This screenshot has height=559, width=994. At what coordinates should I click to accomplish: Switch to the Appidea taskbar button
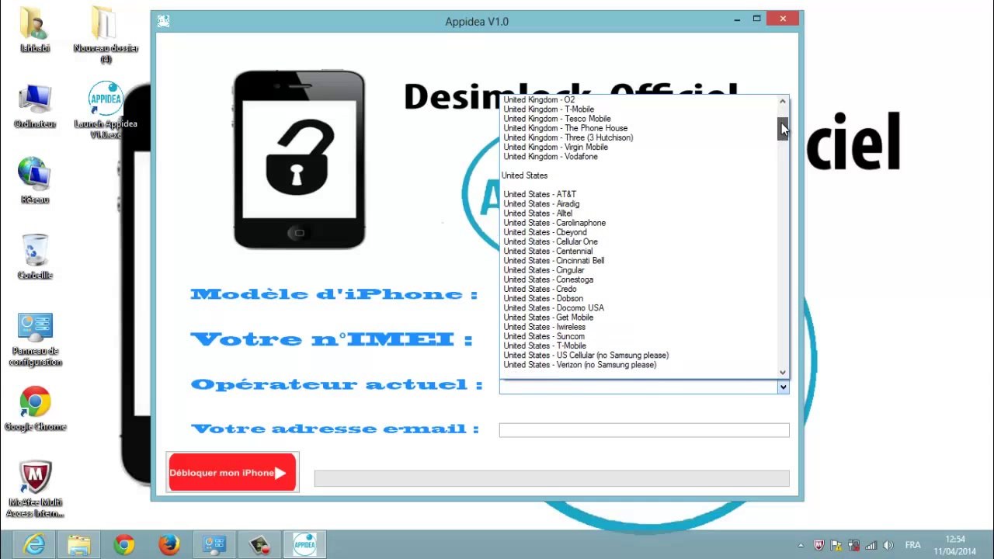coord(304,545)
